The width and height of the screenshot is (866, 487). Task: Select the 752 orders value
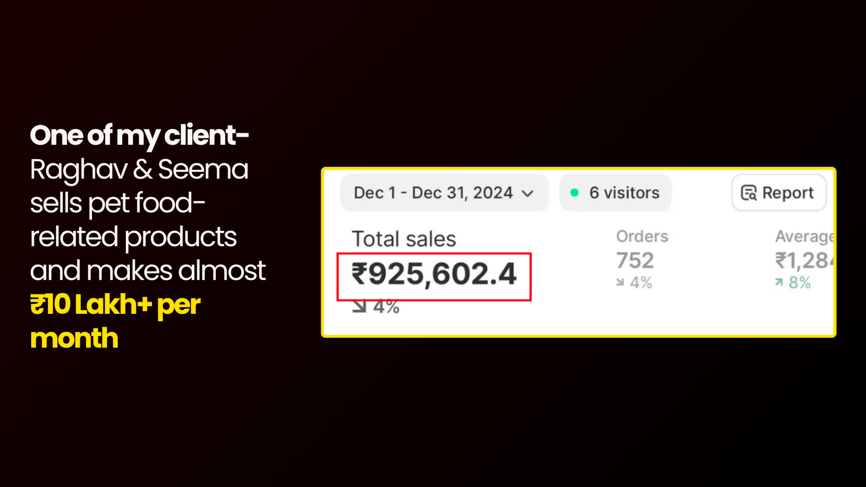(x=635, y=260)
